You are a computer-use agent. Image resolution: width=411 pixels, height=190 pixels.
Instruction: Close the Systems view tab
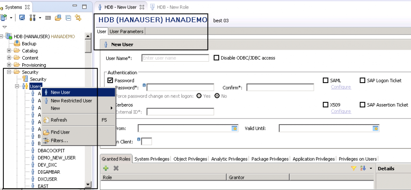point(27,7)
